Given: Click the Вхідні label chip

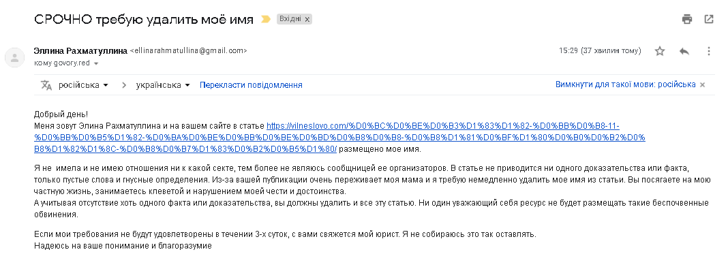Looking at the screenshot, I should click(x=290, y=19).
